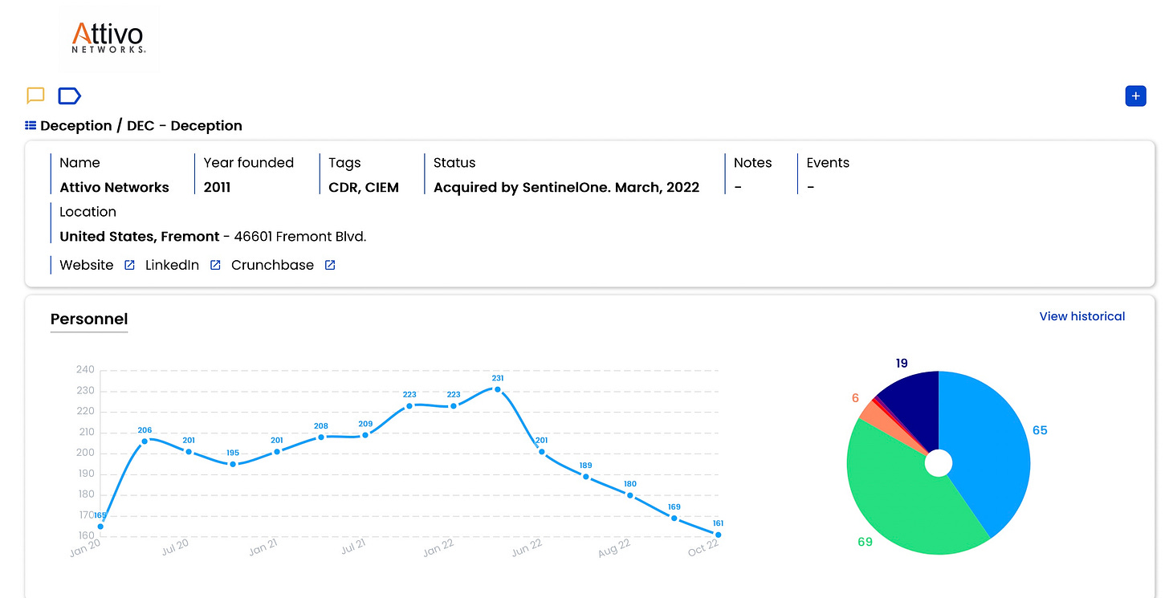
Task: Click the Notes field label
Action: (x=753, y=163)
